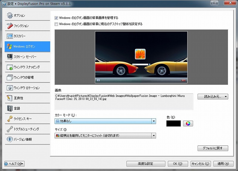The width and height of the screenshot is (238, 171).
Task: Click the Lamborghini logon preview image
Action: coord(141,57)
